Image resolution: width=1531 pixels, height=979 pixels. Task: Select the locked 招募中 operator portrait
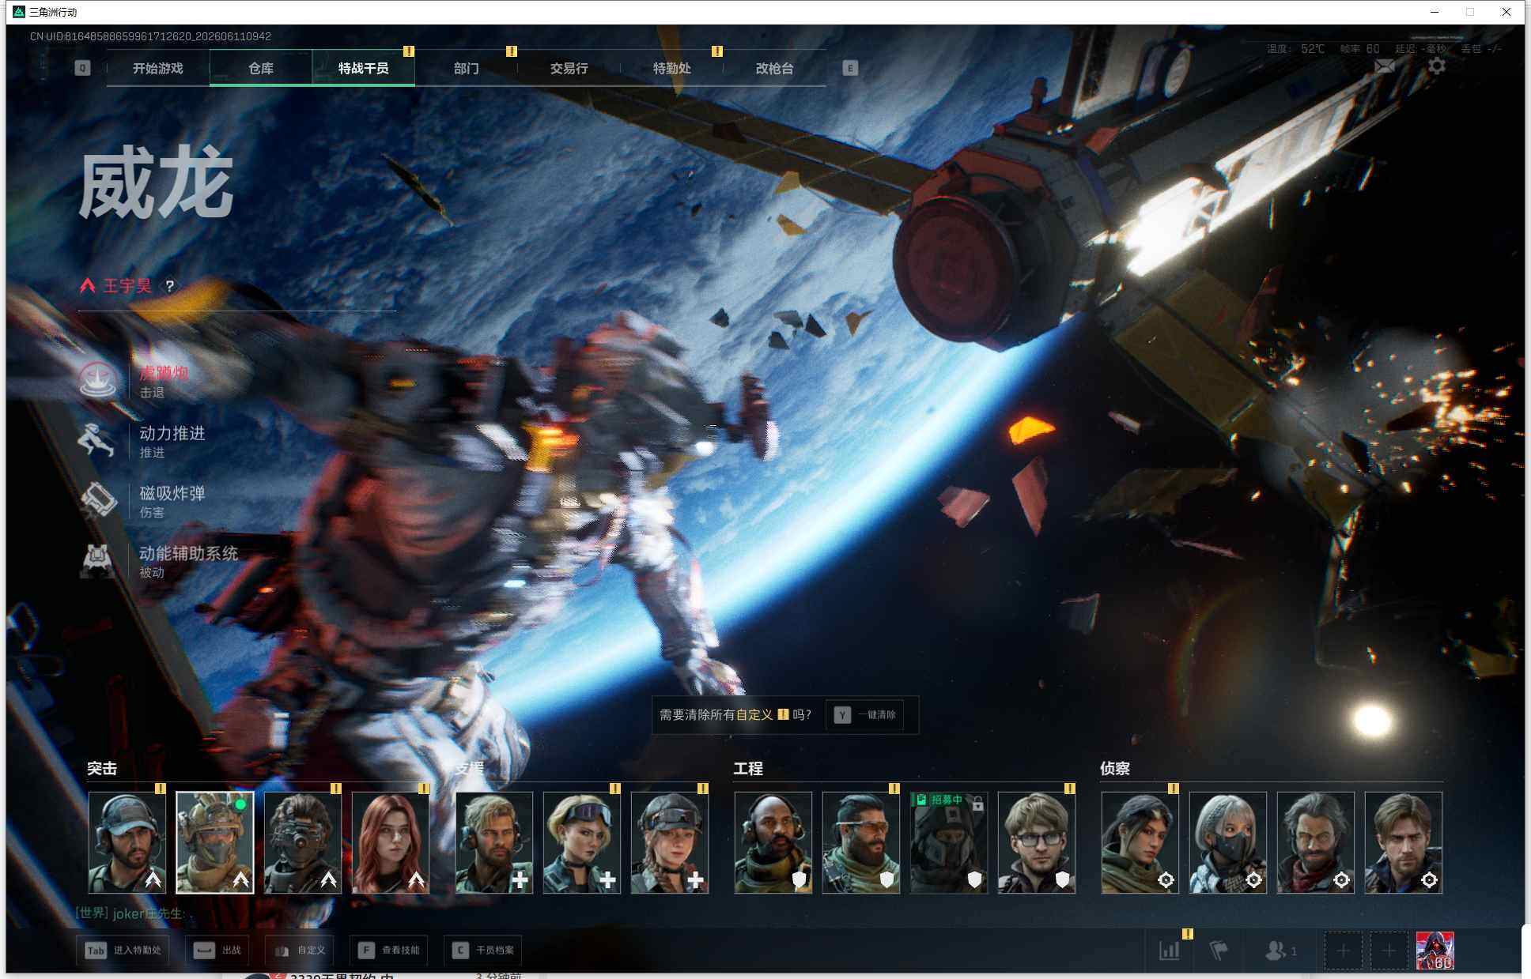(x=949, y=842)
